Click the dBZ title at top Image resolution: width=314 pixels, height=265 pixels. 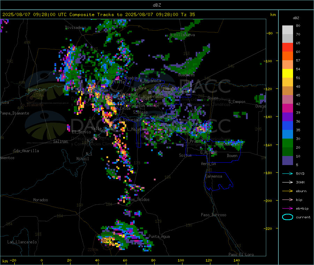point(157,5)
